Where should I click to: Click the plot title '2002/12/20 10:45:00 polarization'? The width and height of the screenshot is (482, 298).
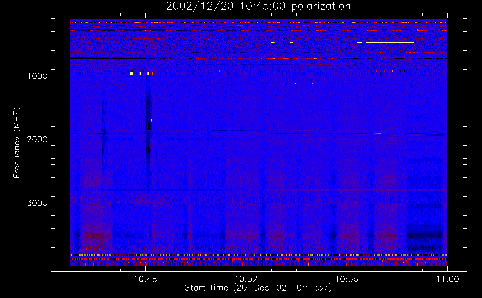coord(258,6)
